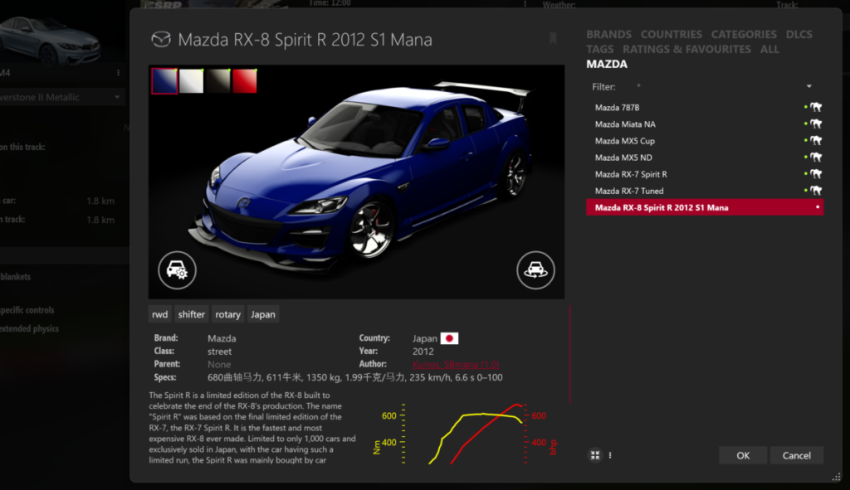Select the blue skin swatch
Screen dimensions: 850x490
pos(164,81)
